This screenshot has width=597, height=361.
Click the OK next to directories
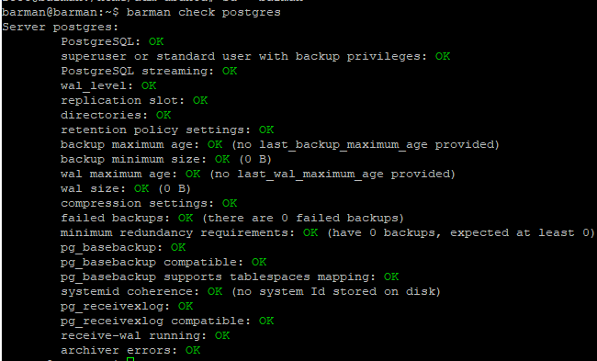coord(163,115)
